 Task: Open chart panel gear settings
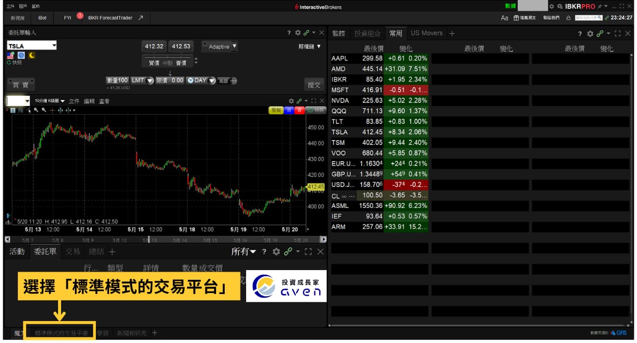click(x=291, y=101)
